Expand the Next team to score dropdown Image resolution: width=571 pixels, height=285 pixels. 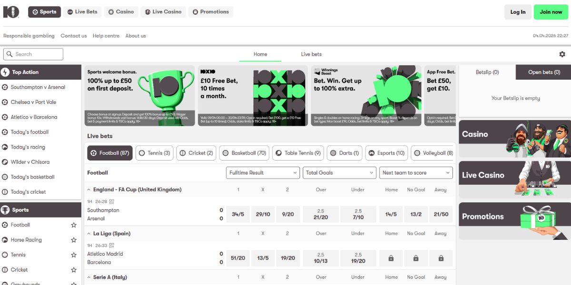coord(416,173)
